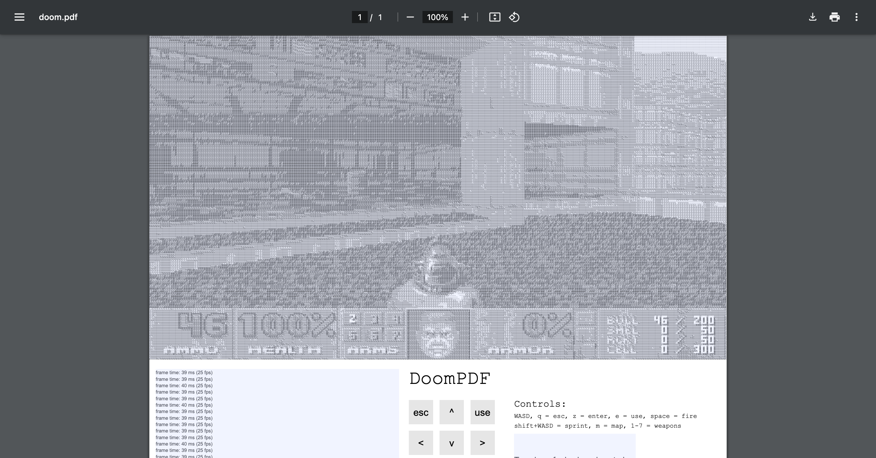The height and width of the screenshot is (458, 876).
Task: Click the ^ forward button
Action: point(452,412)
